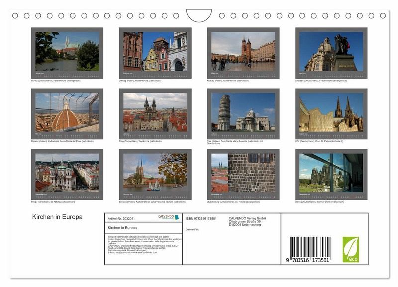Screen dimensions: 398x287
Task: Select the Krakau Marienkirche photo
Action: [x=243, y=52]
